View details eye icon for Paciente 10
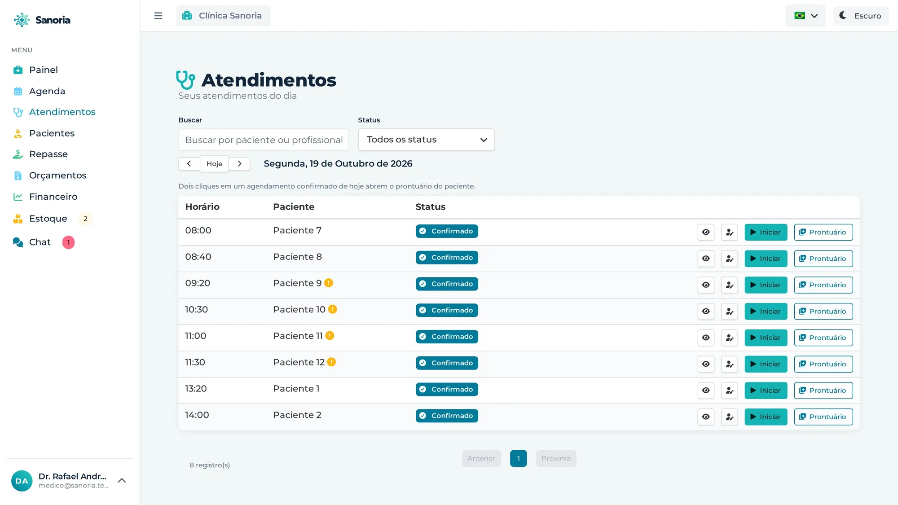 tap(706, 312)
